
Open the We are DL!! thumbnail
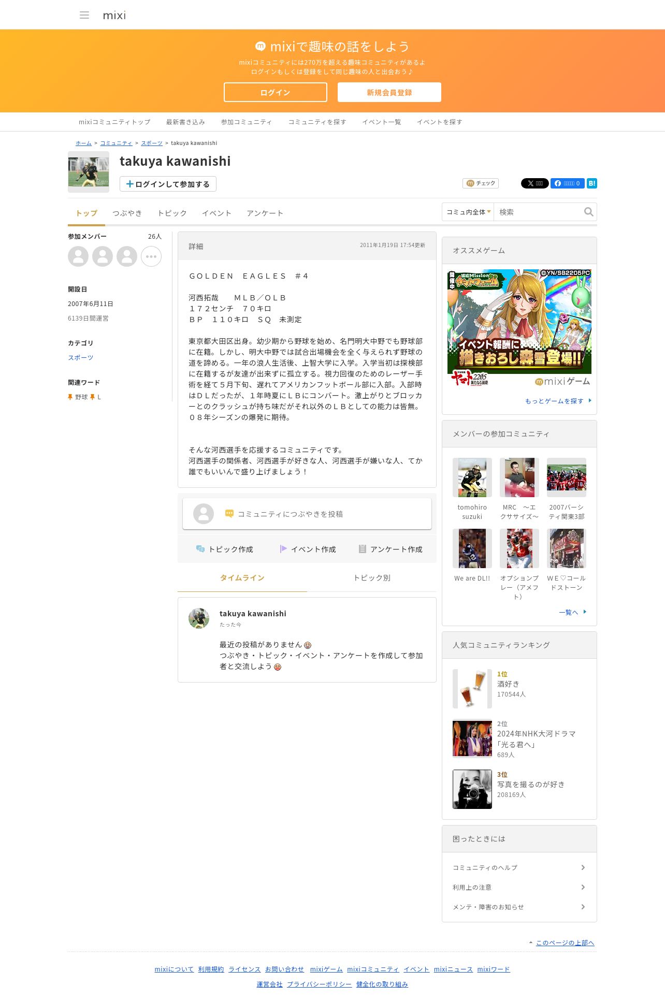click(x=472, y=548)
